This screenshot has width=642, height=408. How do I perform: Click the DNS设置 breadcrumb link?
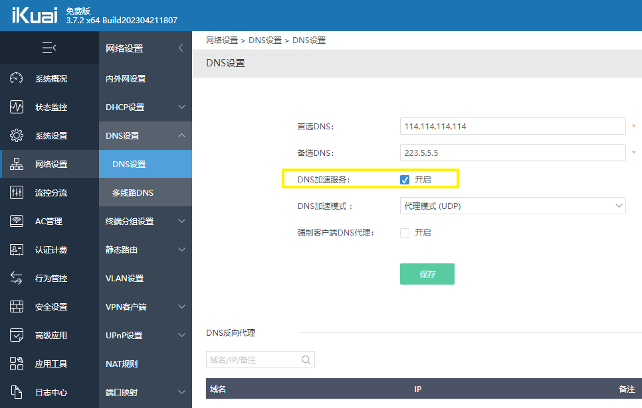pyautogui.click(x=265, y=40)
